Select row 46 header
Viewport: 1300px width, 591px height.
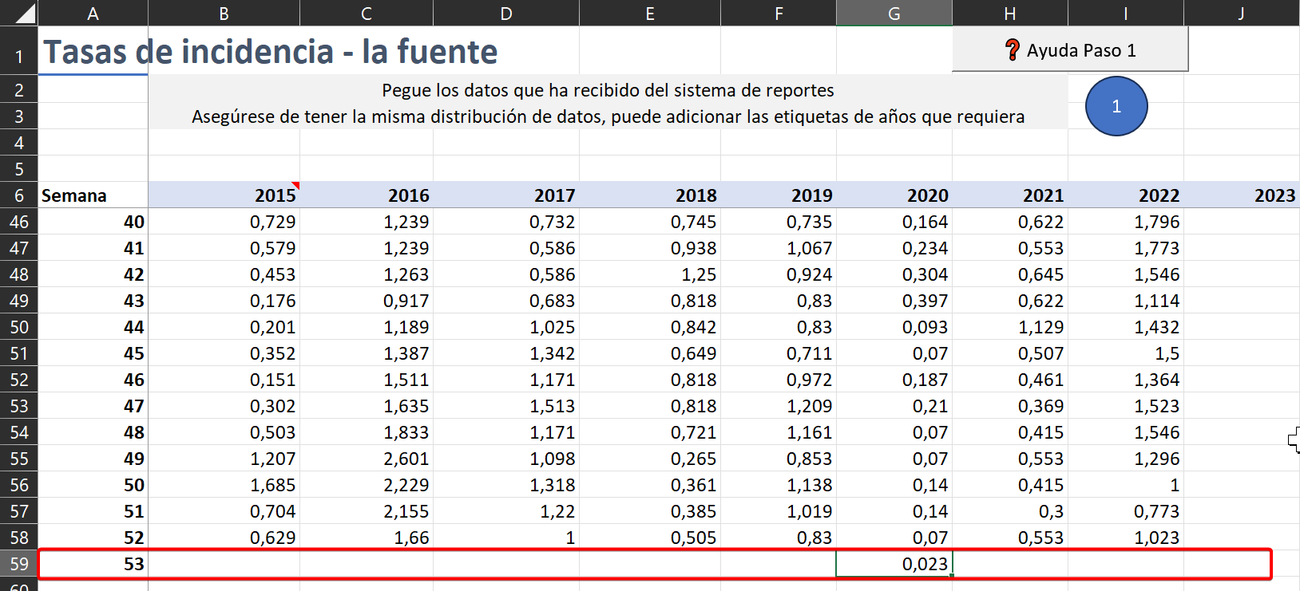(18, 222)
